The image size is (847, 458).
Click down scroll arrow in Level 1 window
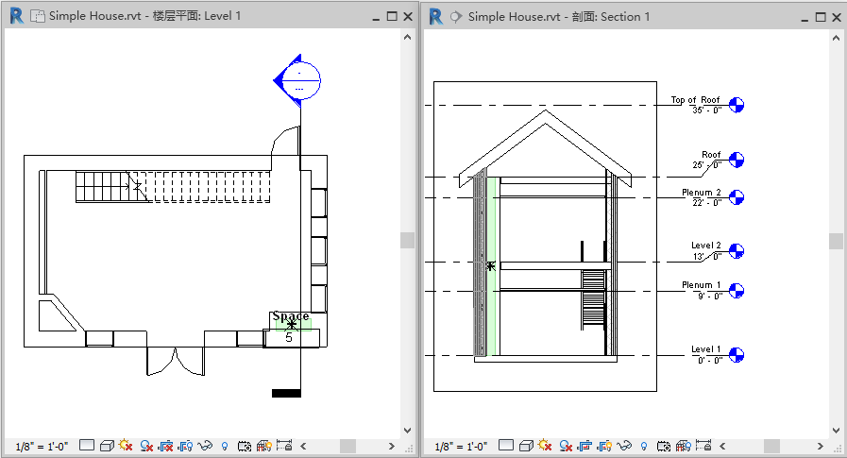(407, 431)
